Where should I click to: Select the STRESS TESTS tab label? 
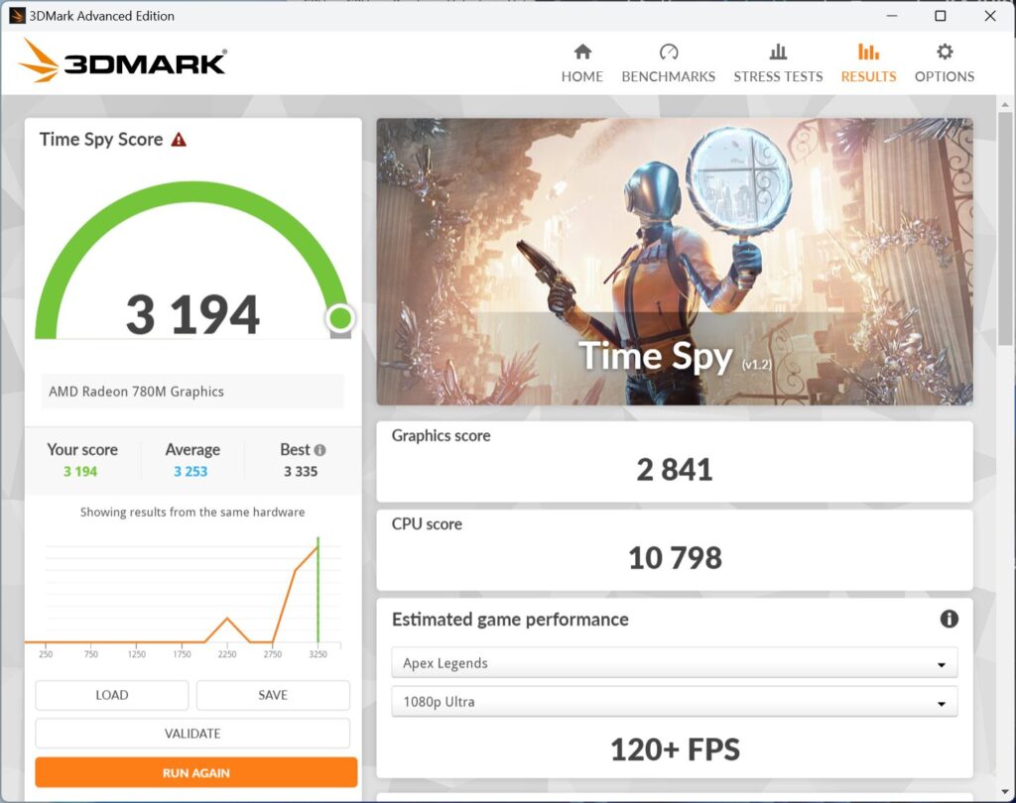778,76
